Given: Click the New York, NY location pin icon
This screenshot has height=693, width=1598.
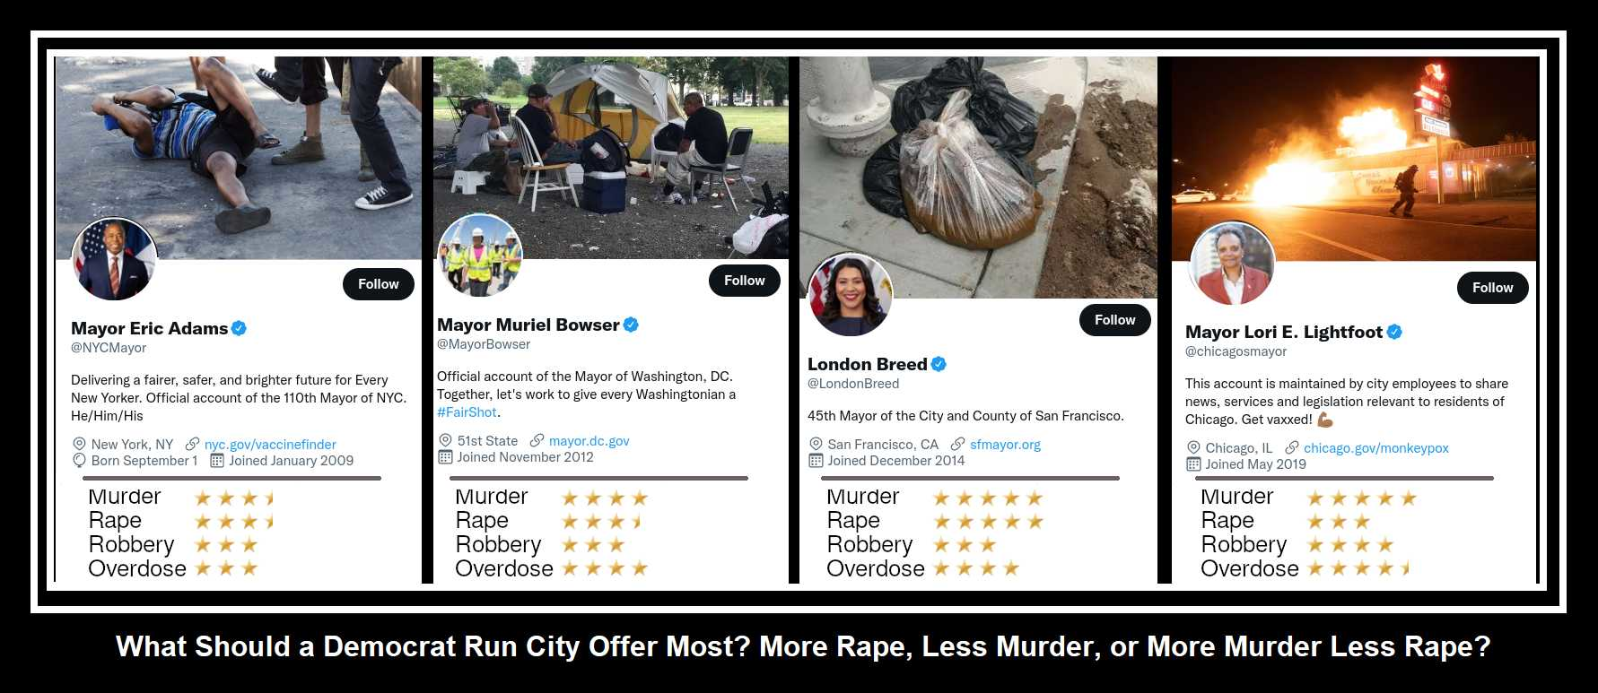Looking at the screenshot, I should click(79, 445).
